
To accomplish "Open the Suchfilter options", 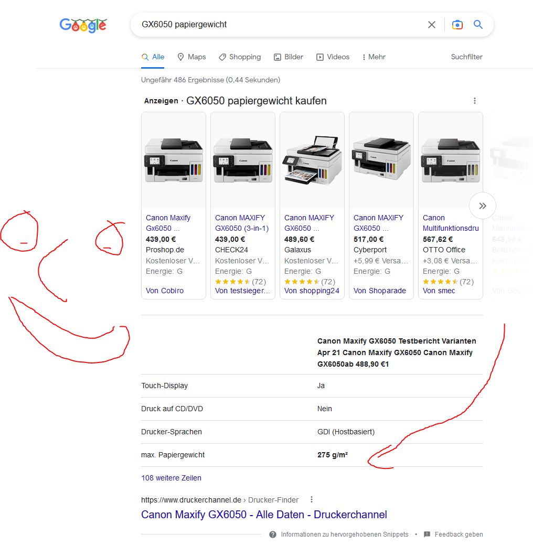I will (466, 57).
